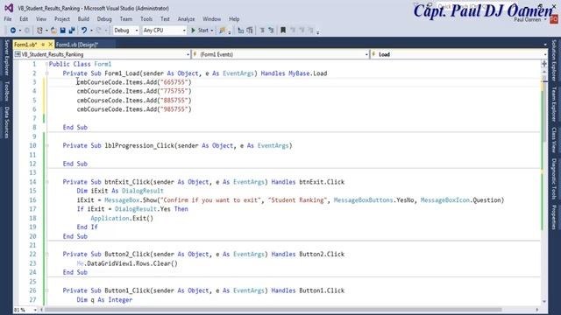Click the Next Bookmark icon
This screenshot has width=561, height=315.
tap(302, 31)
